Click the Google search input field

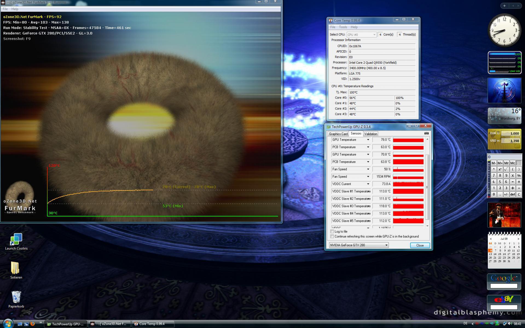point(504,286)
